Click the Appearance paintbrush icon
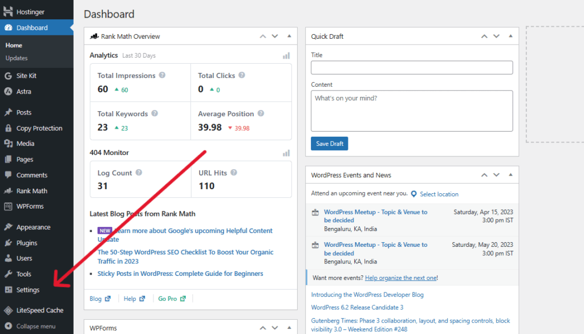 point(8,227)
